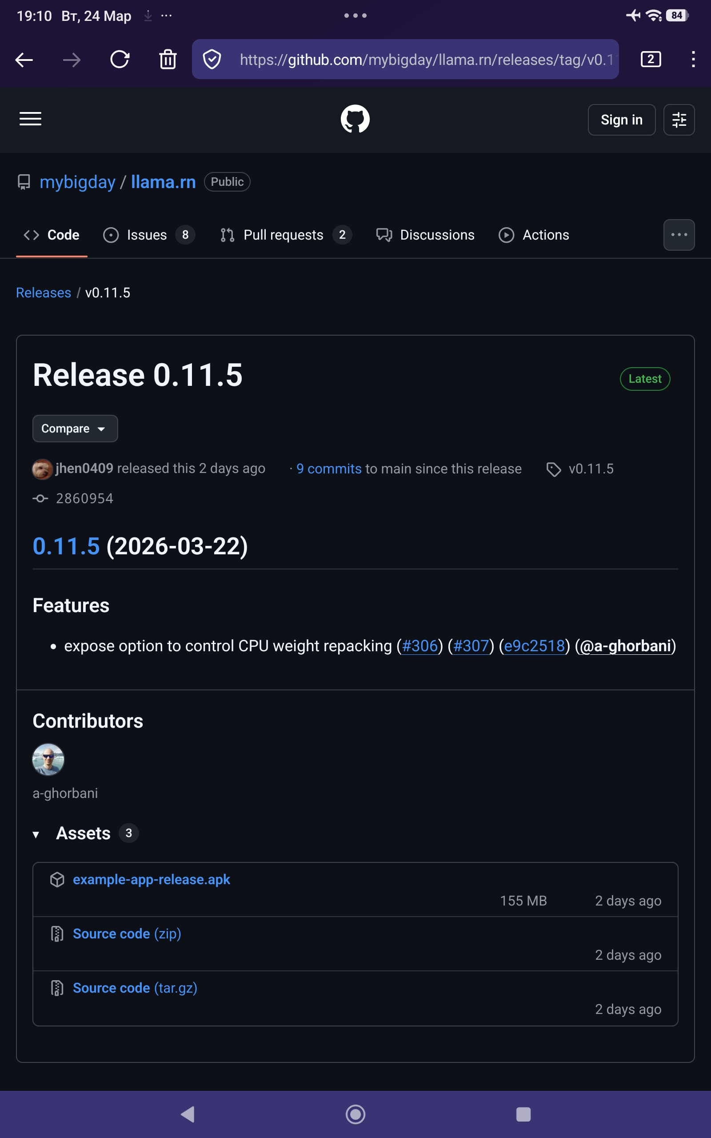Click the Sign in button
Screen dimensions: 711x1138
click(622, 120)
